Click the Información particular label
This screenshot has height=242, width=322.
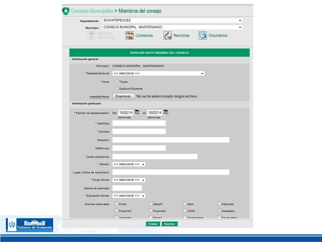tap(87, 104)
